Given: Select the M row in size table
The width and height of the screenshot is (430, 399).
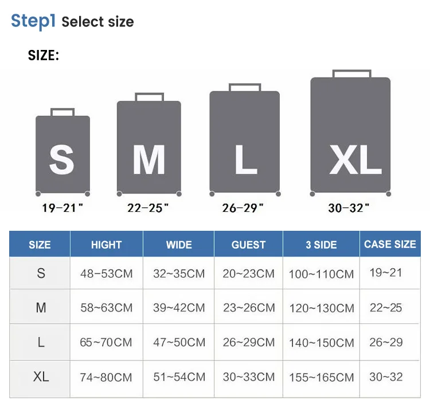Looking at the screenshot, I should 41,308.
